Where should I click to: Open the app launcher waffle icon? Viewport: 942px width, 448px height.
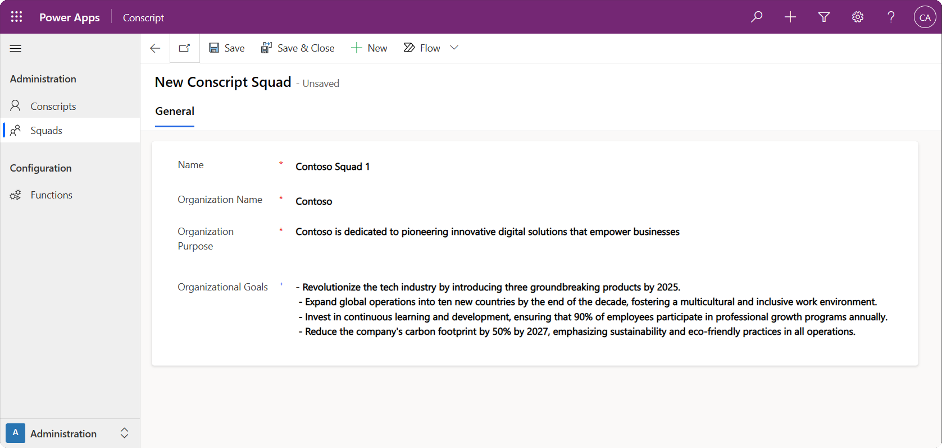pyautogui.click(x=16, y=17)
